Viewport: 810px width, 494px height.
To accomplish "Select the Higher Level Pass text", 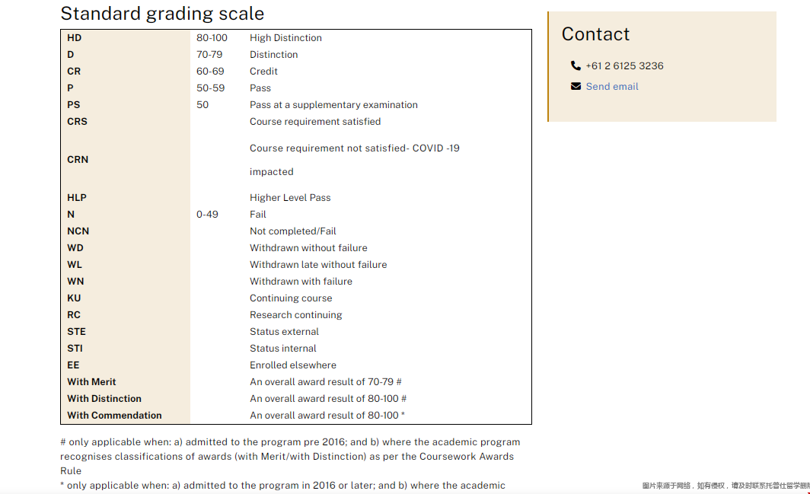I will [x=290, y=197].
